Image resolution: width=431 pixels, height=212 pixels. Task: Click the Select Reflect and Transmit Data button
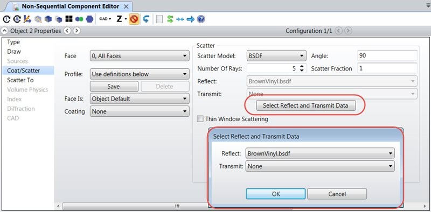pos(305,105)
